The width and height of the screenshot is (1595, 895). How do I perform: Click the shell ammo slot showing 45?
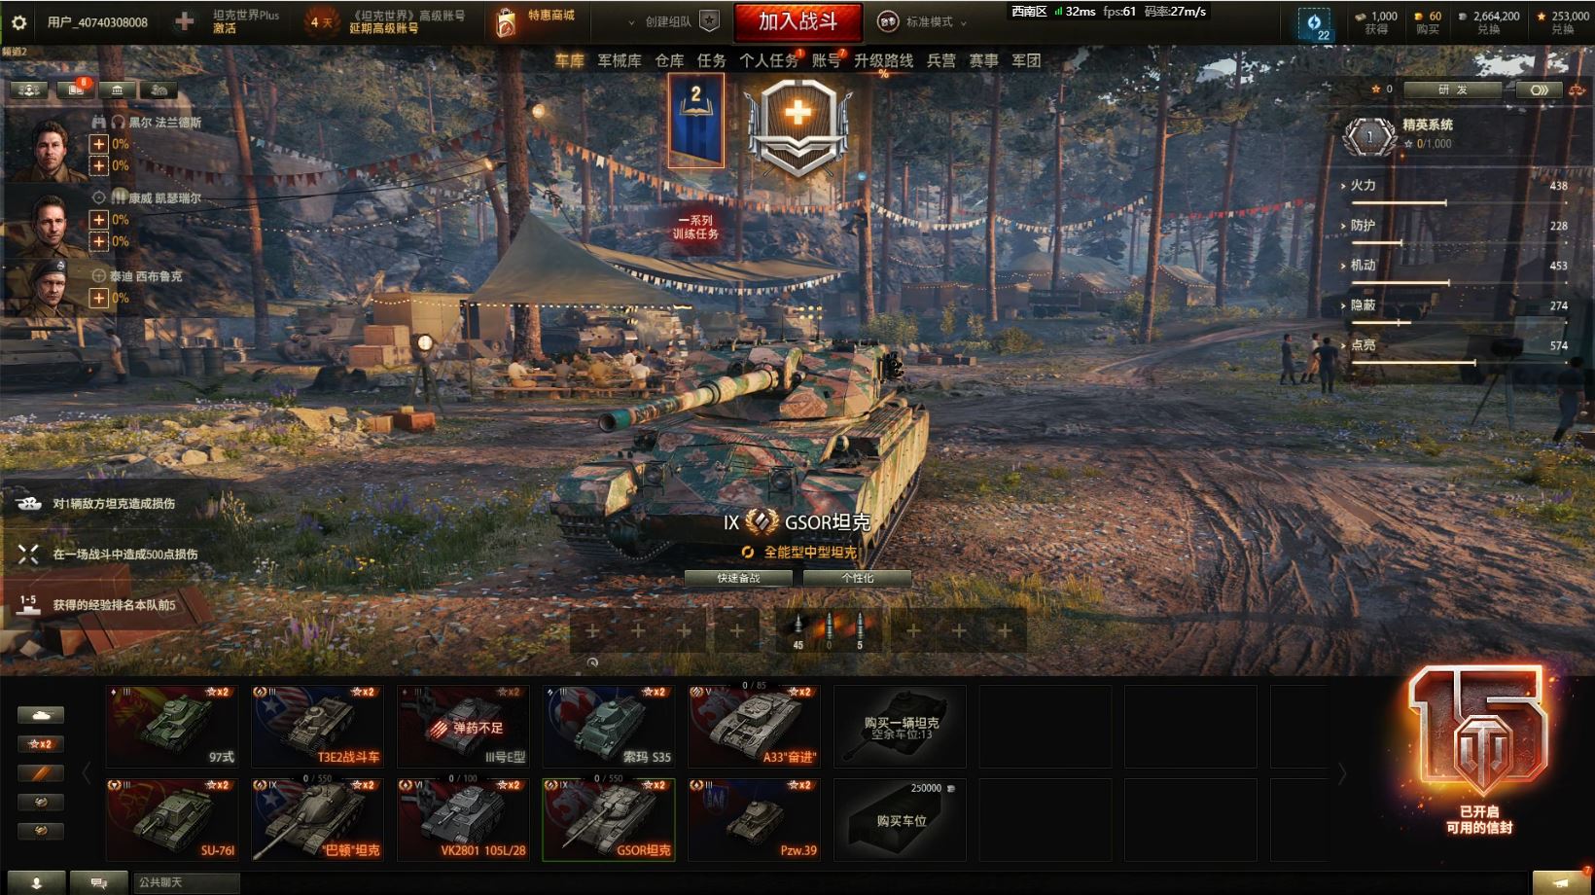[798, 630]
